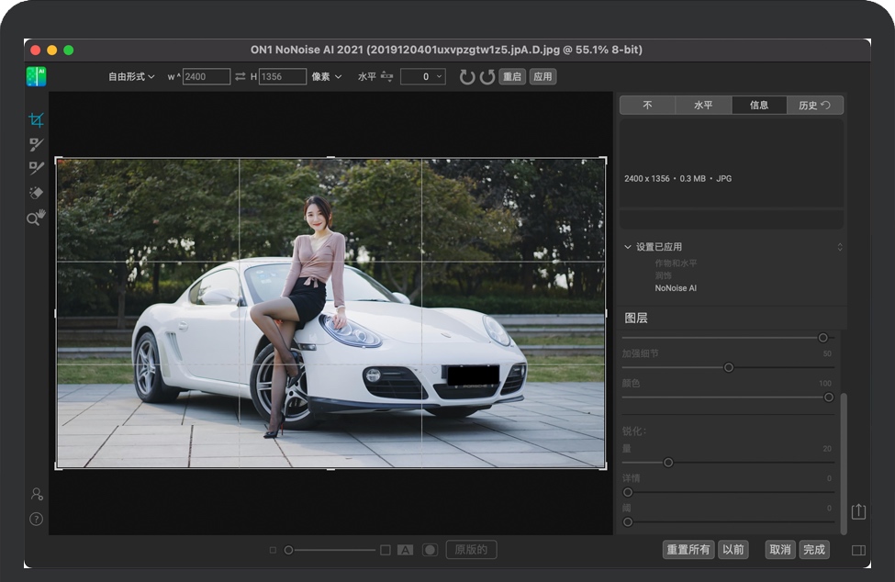Viewport: 895px width, 582px height.
Task: Click the share export icon
Action: point(858,511)
